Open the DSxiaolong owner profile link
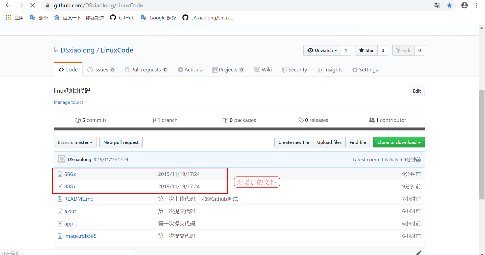This screenshot has height=255, width=485. tap(78, 50)
